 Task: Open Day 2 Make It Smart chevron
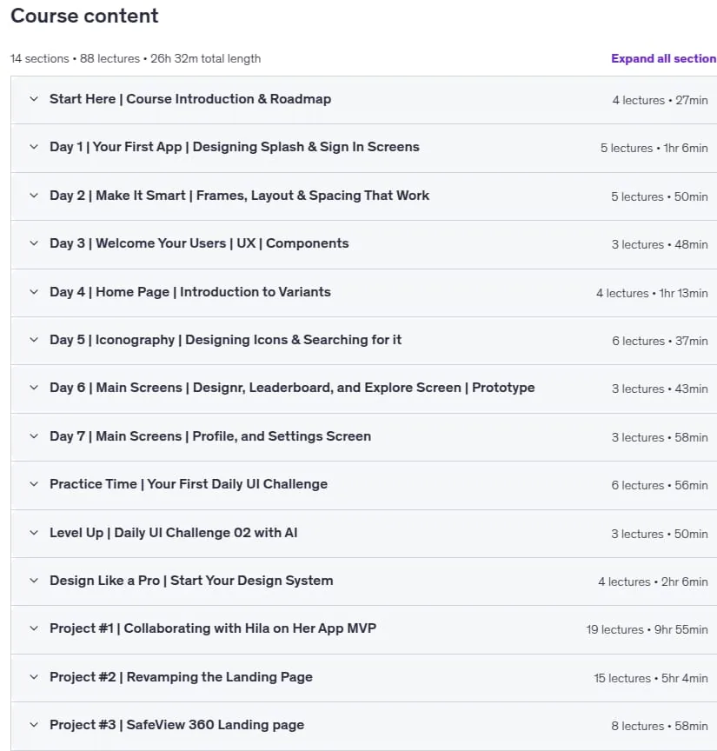point(34,196)
